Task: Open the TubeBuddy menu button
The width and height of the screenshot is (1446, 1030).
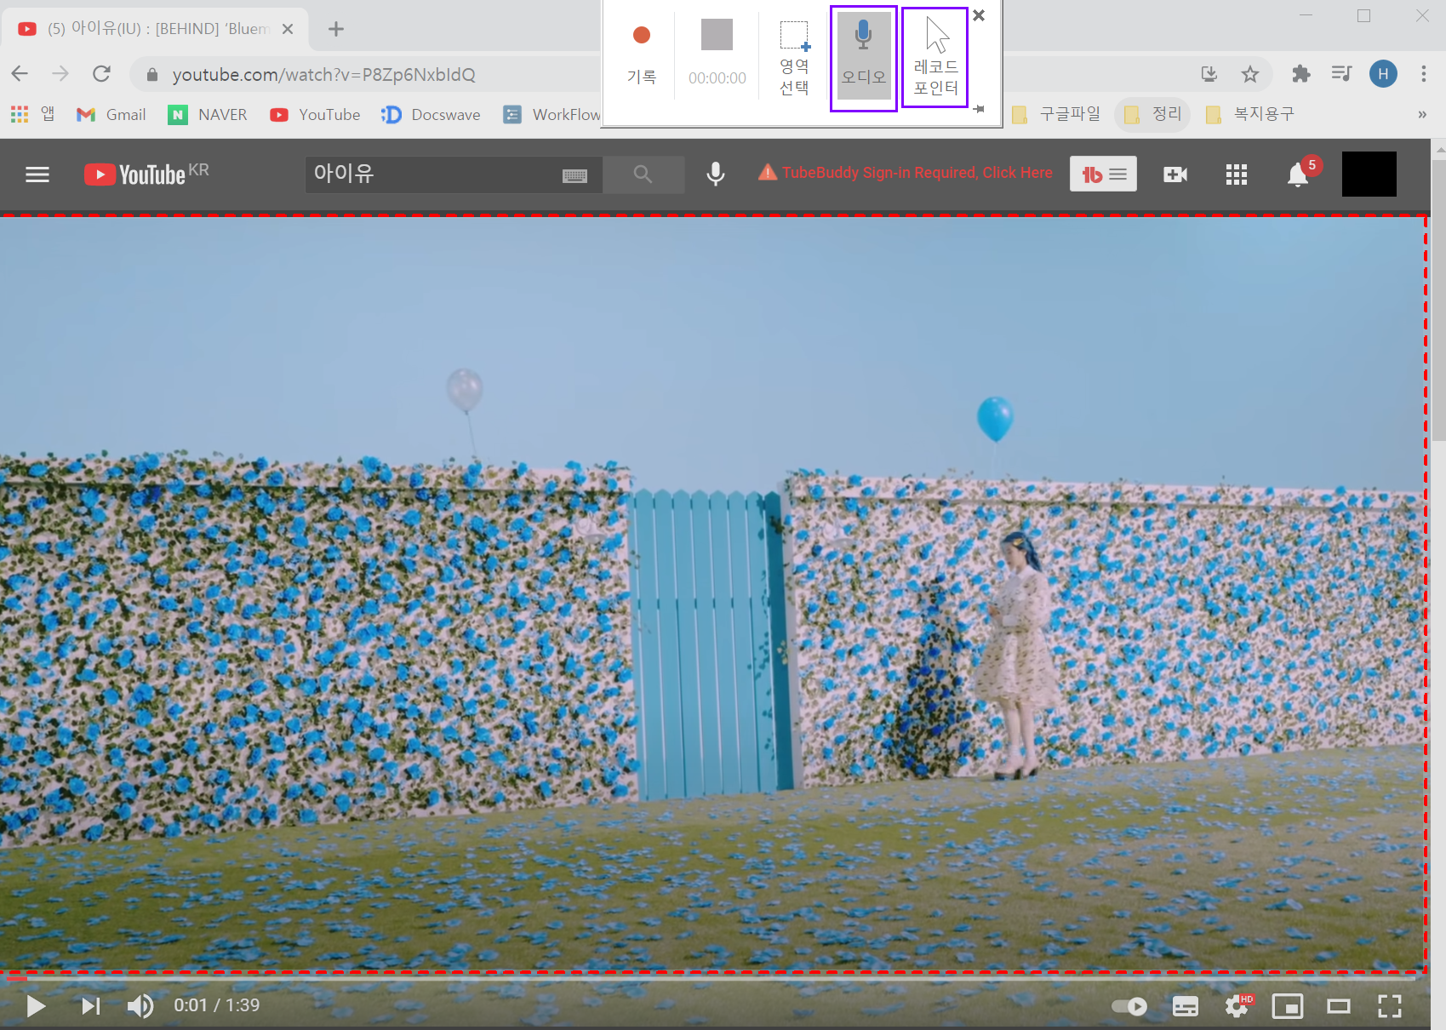Action: 1103,175
